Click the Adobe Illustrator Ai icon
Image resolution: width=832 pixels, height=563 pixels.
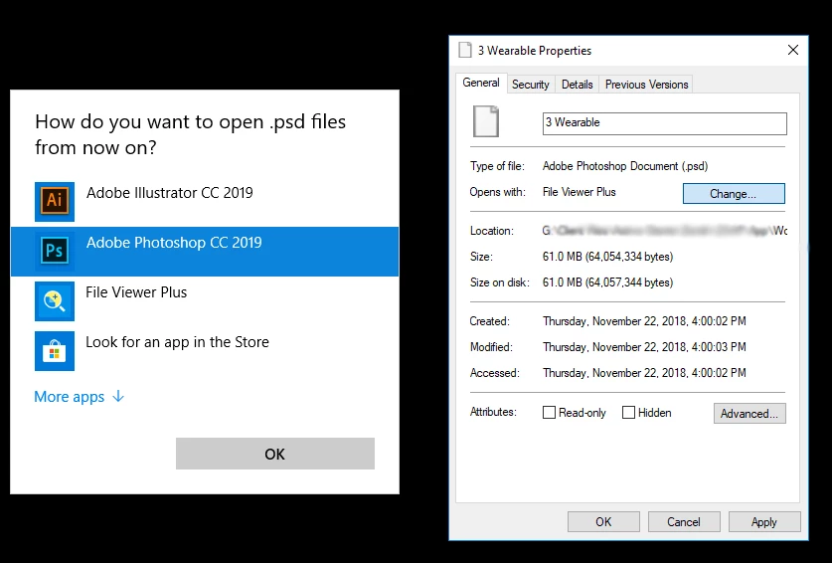point(55,201)
